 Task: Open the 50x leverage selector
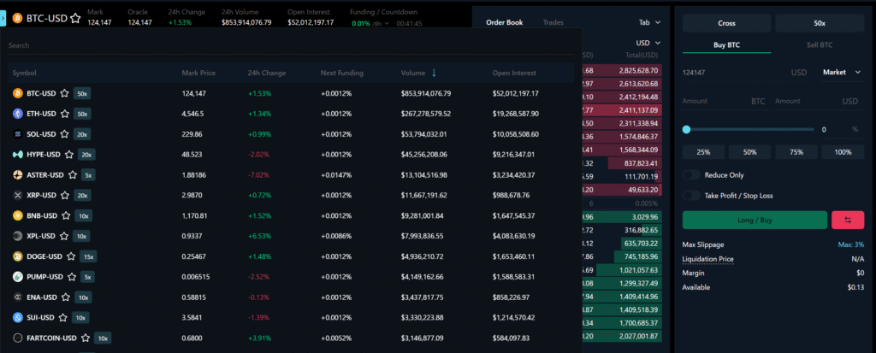[x=819, y=23]
